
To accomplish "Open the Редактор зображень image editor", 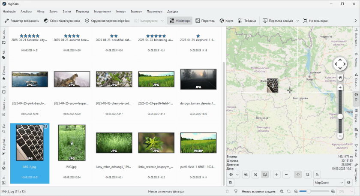I will tap(22, 21).
